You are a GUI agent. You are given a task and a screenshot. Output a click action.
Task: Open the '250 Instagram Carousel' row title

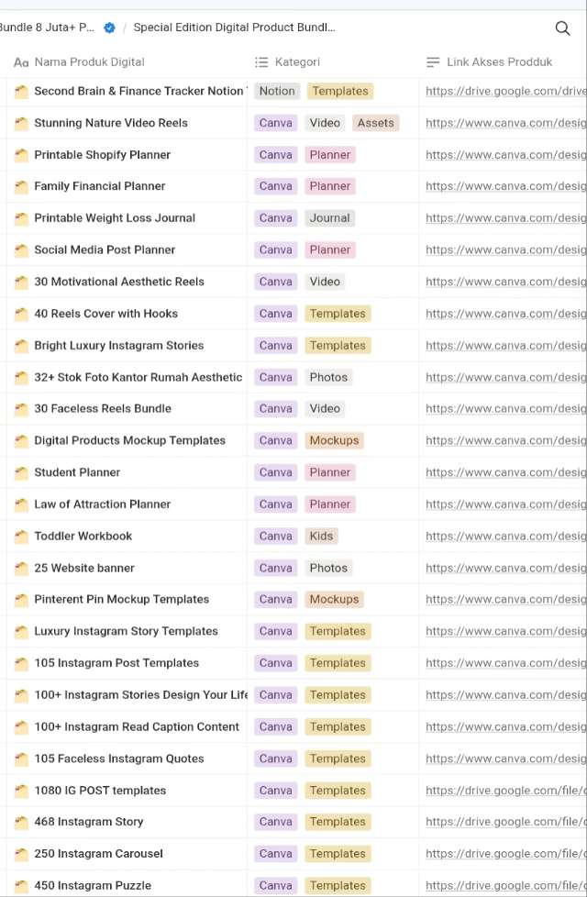98,854
